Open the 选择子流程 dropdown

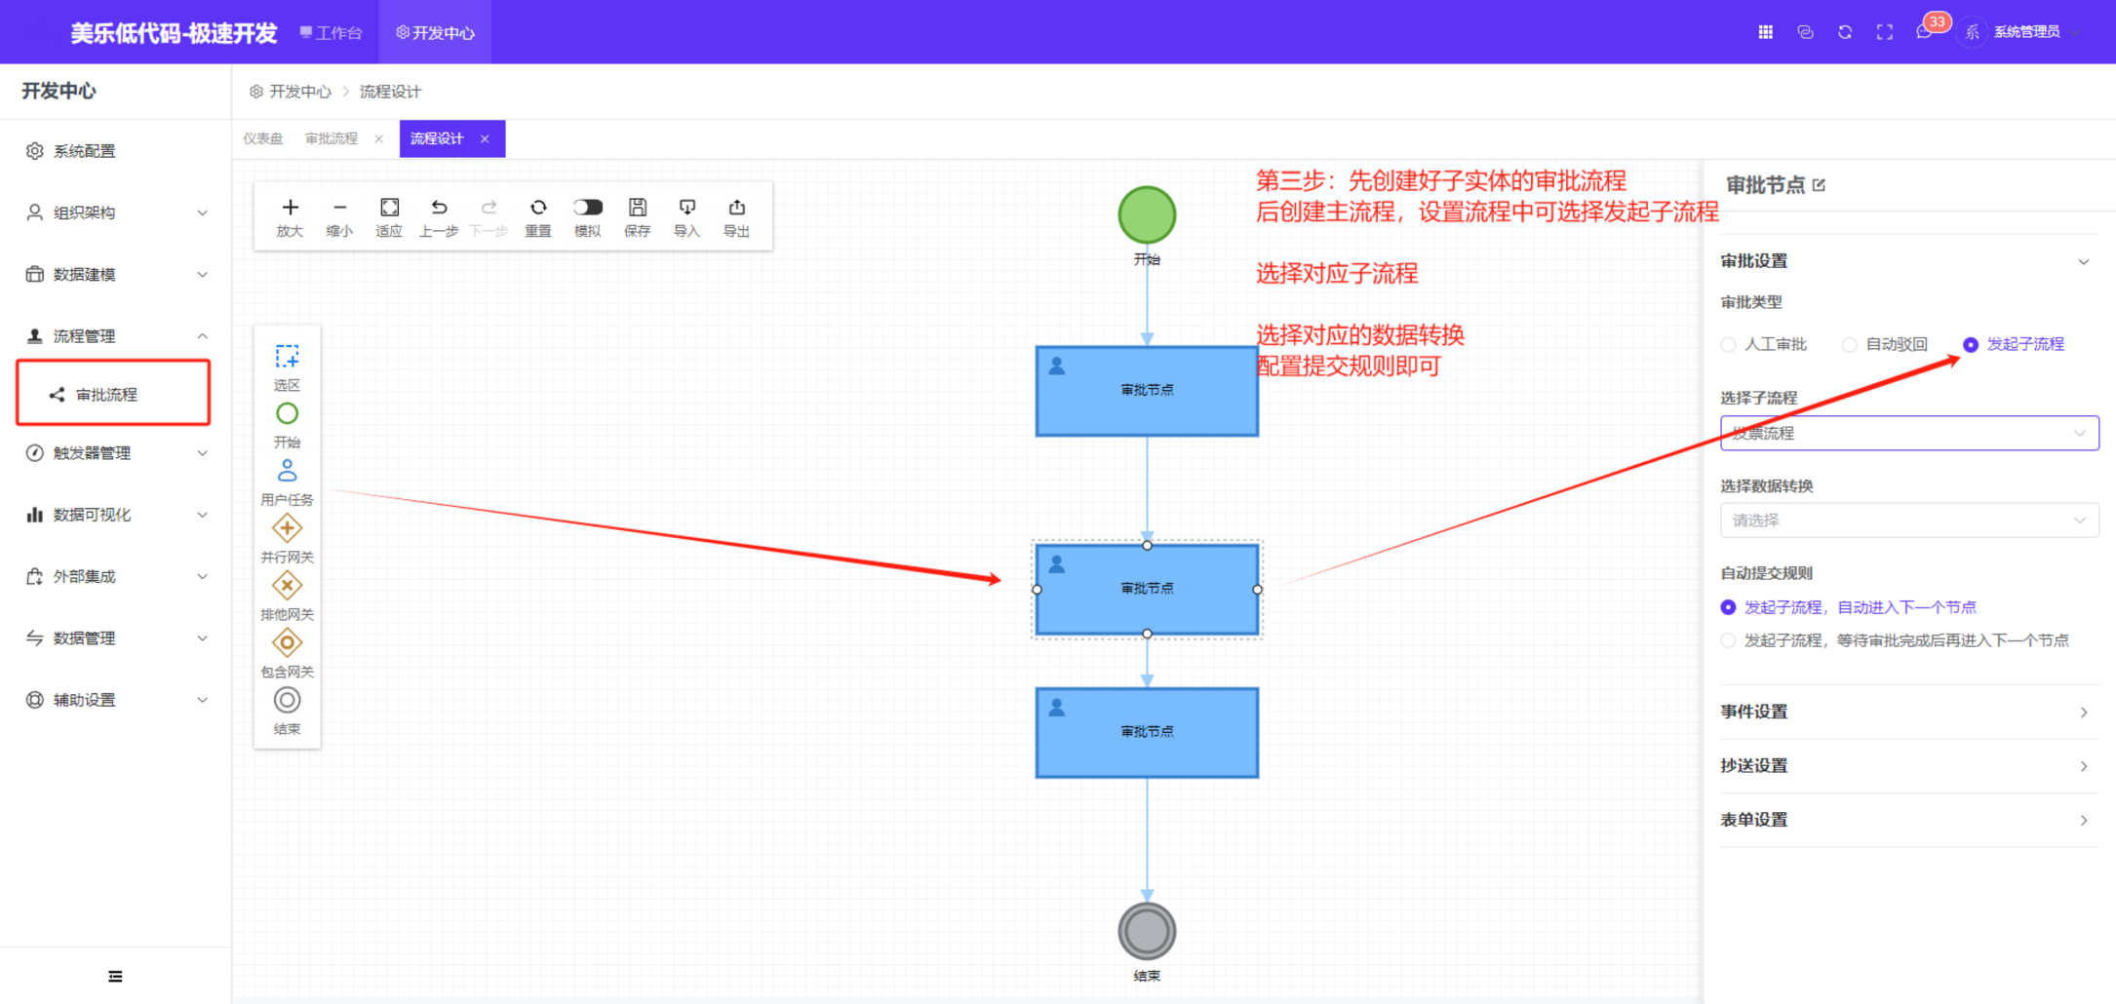(x=1908, y=433)
